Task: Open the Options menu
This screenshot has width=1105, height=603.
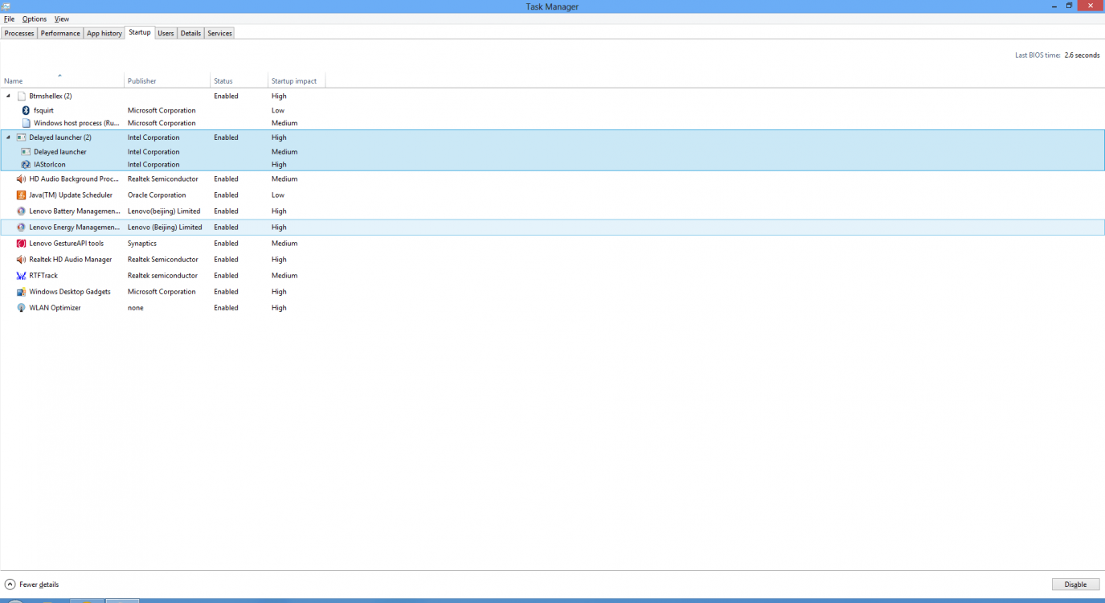Action: tap(35, 18)
